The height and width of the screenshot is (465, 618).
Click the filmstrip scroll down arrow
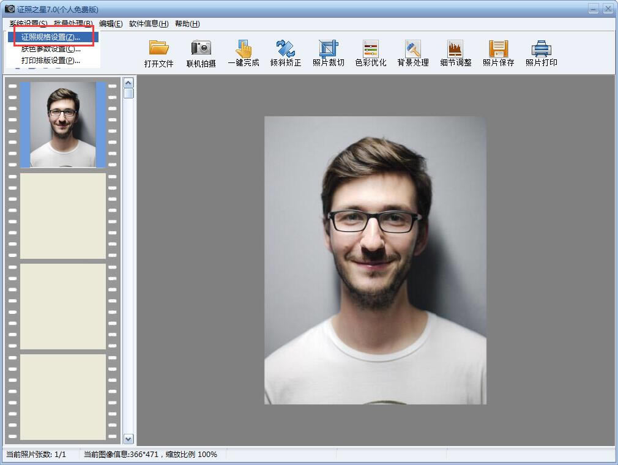[x=128, y=438]
